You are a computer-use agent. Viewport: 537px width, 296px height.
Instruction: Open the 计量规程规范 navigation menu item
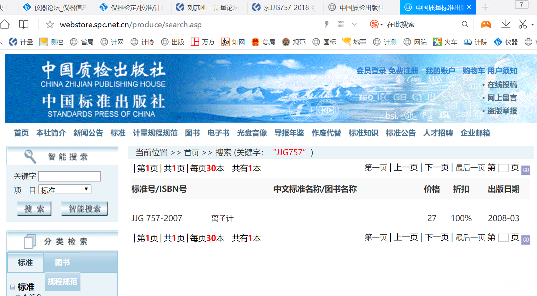pos(155,133)
